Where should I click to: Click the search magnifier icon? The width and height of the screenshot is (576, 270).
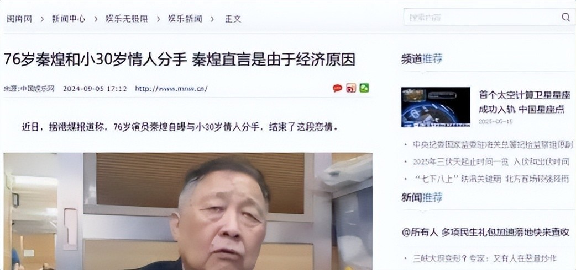565,17
